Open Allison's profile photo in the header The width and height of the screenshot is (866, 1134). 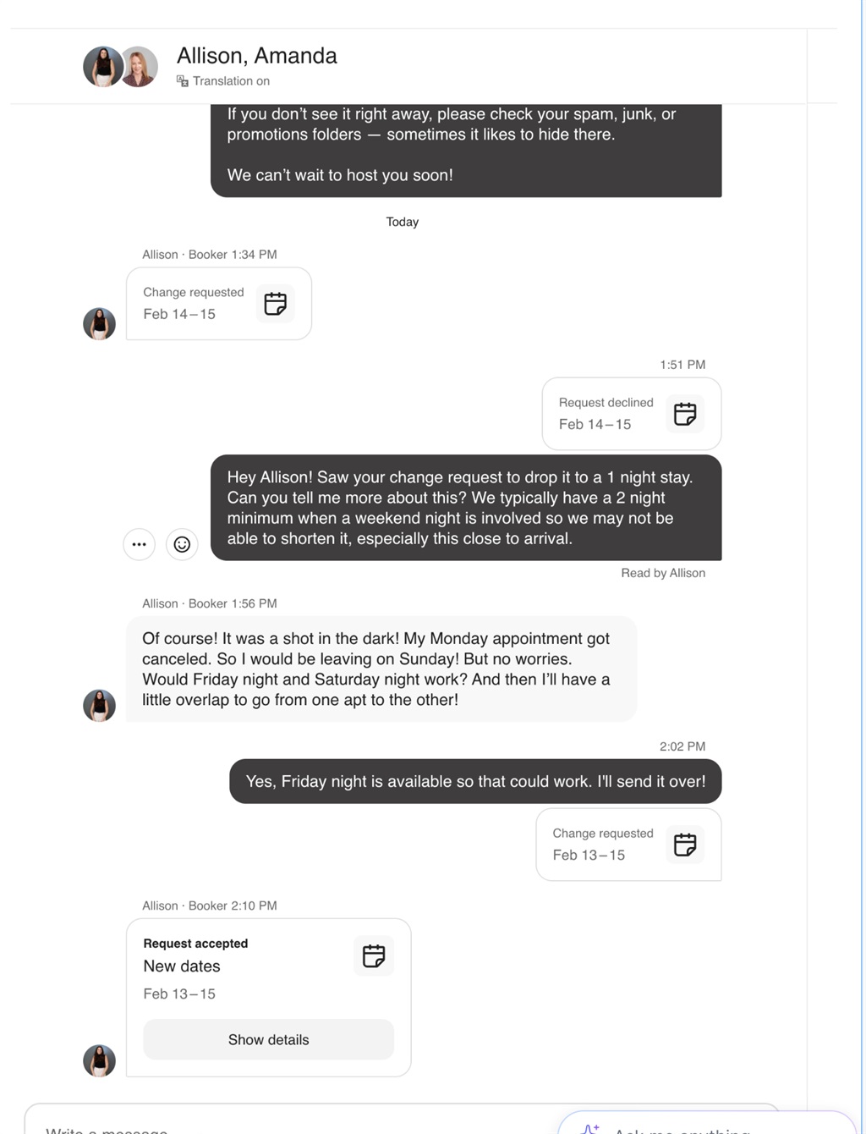coord(102,67)
